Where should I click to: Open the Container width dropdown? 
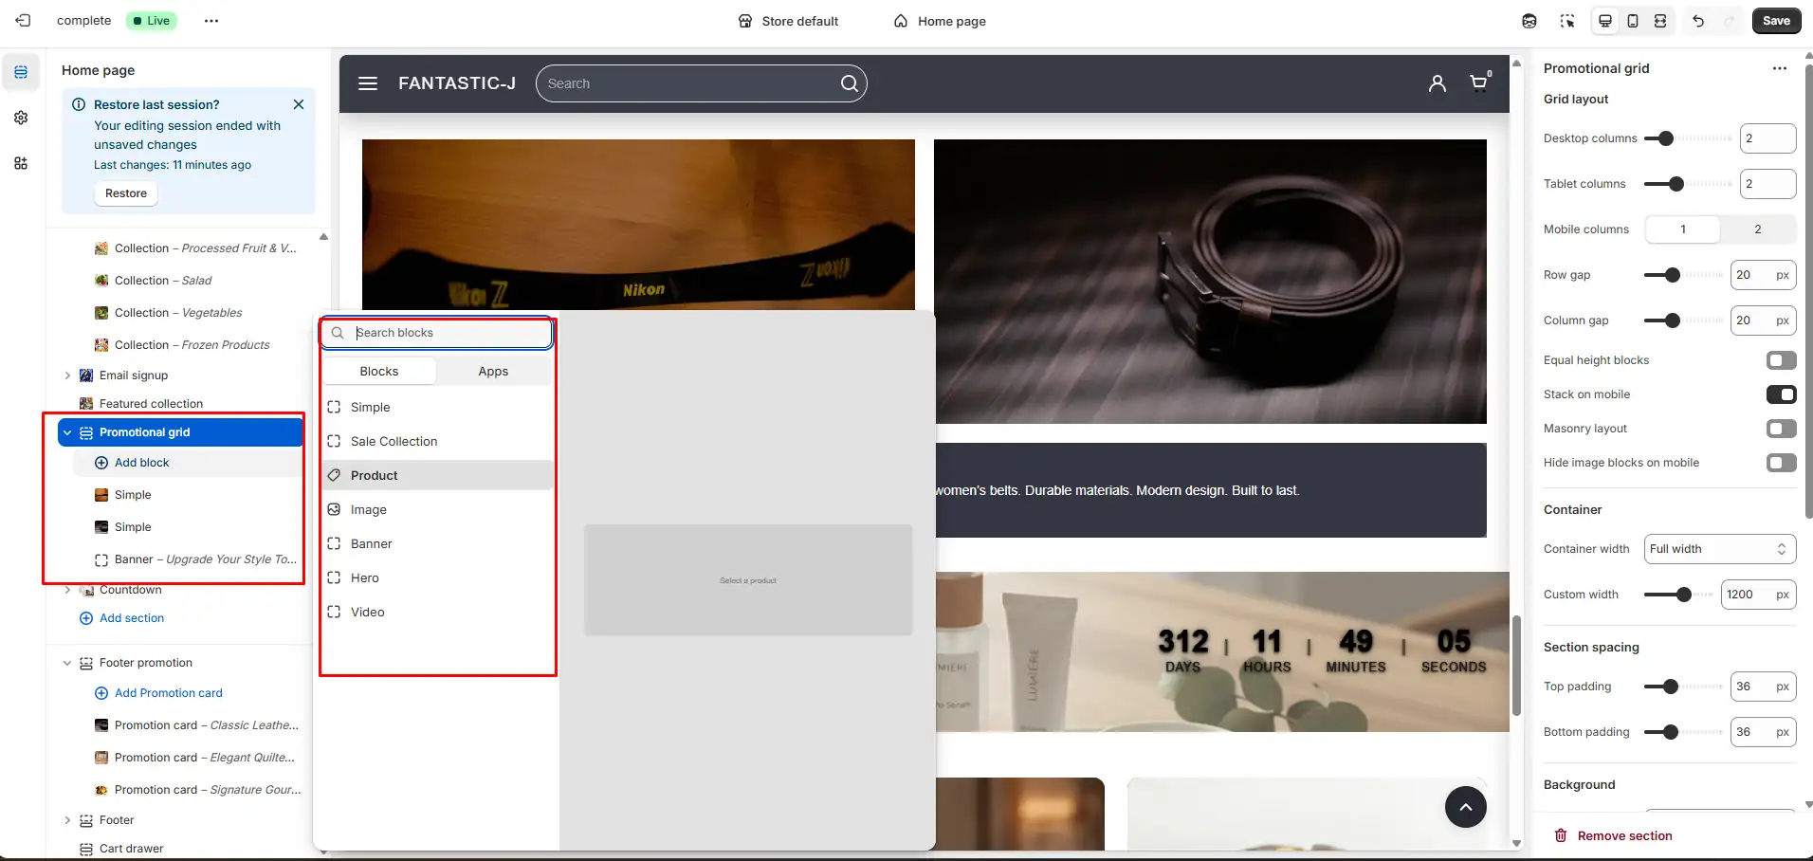click(x=1719, y=548)
